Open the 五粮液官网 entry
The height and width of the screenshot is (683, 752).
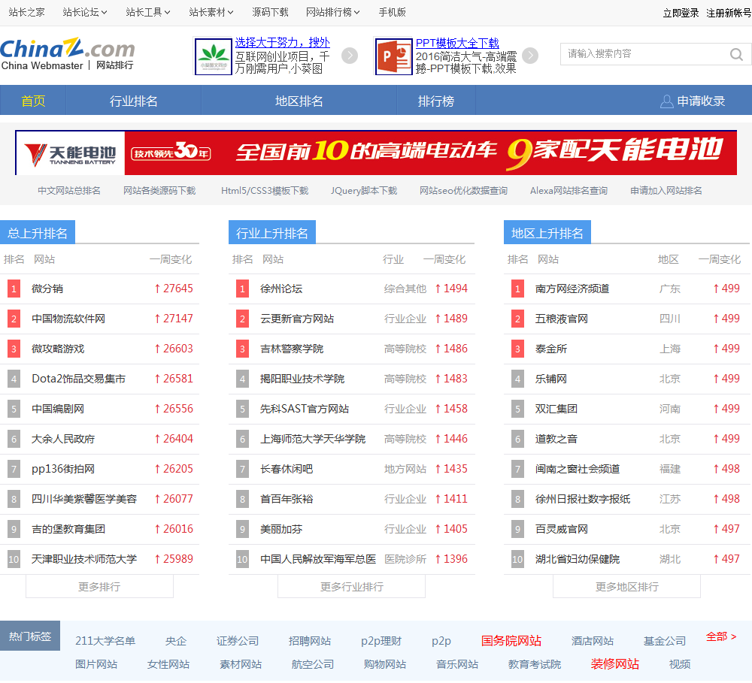pyautogui.click(x=562, y=319)
